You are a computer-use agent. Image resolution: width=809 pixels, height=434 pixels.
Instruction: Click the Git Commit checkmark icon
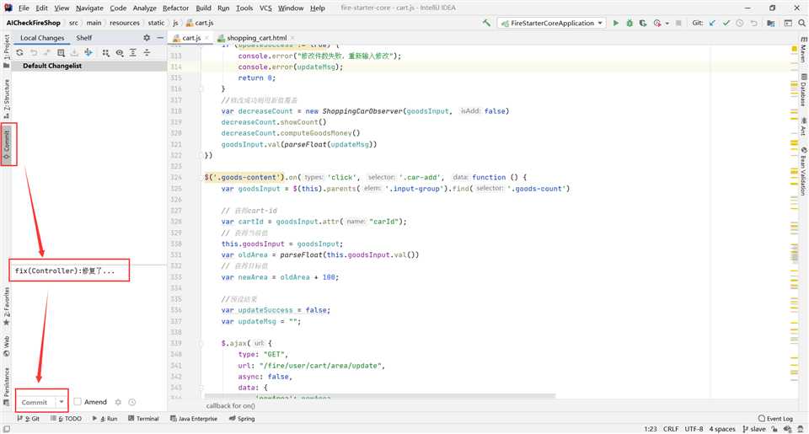pyautogui.click(x=726, y=23)
